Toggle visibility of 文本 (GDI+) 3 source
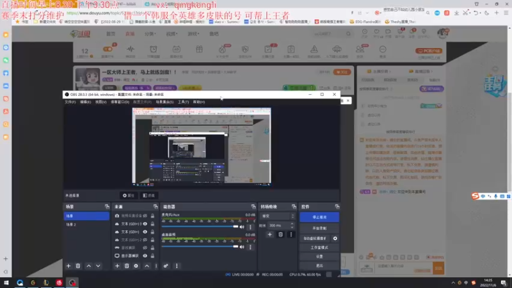The width and height of the screenshot is (512, 288). (x=145, y=224)
